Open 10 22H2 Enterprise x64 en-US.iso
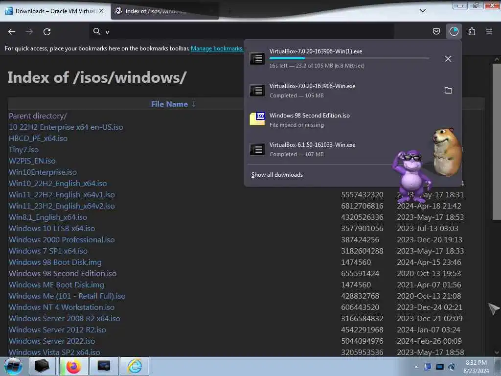The image size is (501, 376). click(x=66, y=127)
